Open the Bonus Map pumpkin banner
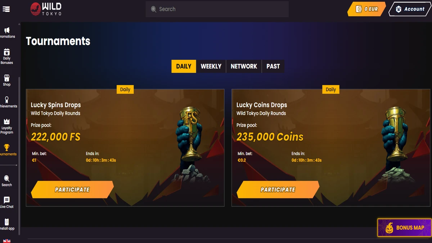Viewport: 432px width, 243px height. click(404, 228)
